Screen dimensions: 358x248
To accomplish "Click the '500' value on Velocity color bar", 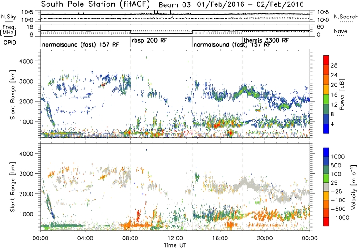I will point(336,166).
